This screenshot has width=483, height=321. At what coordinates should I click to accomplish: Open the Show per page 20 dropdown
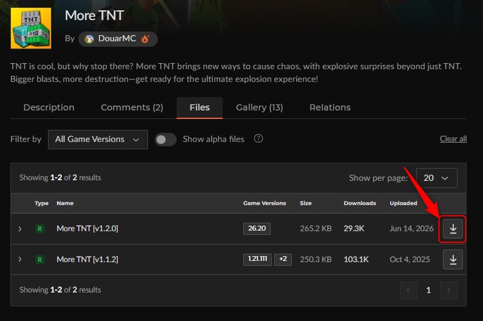tap(436, 178)
